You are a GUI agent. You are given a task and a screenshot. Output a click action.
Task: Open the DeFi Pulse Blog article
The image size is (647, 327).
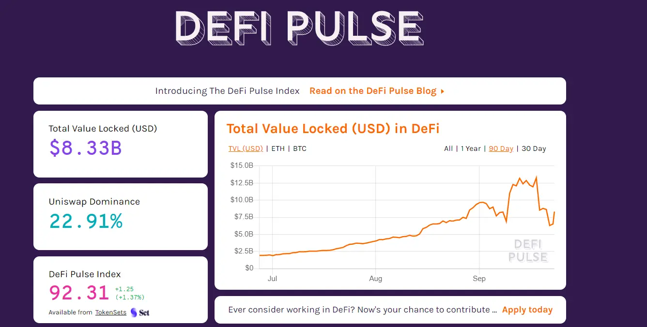(373, 90)
